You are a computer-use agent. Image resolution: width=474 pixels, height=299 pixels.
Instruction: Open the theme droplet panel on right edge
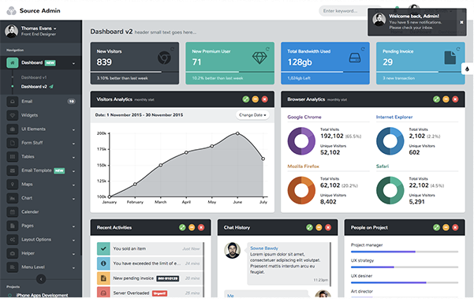pos(468,69)
